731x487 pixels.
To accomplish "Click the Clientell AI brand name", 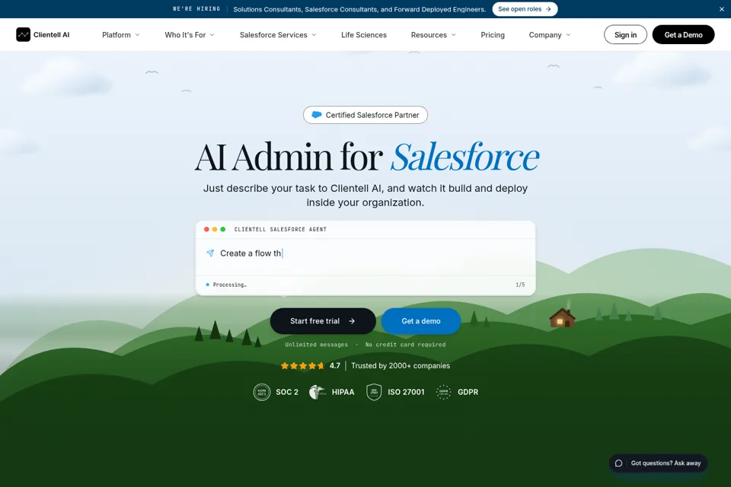I will click(51, 35).
